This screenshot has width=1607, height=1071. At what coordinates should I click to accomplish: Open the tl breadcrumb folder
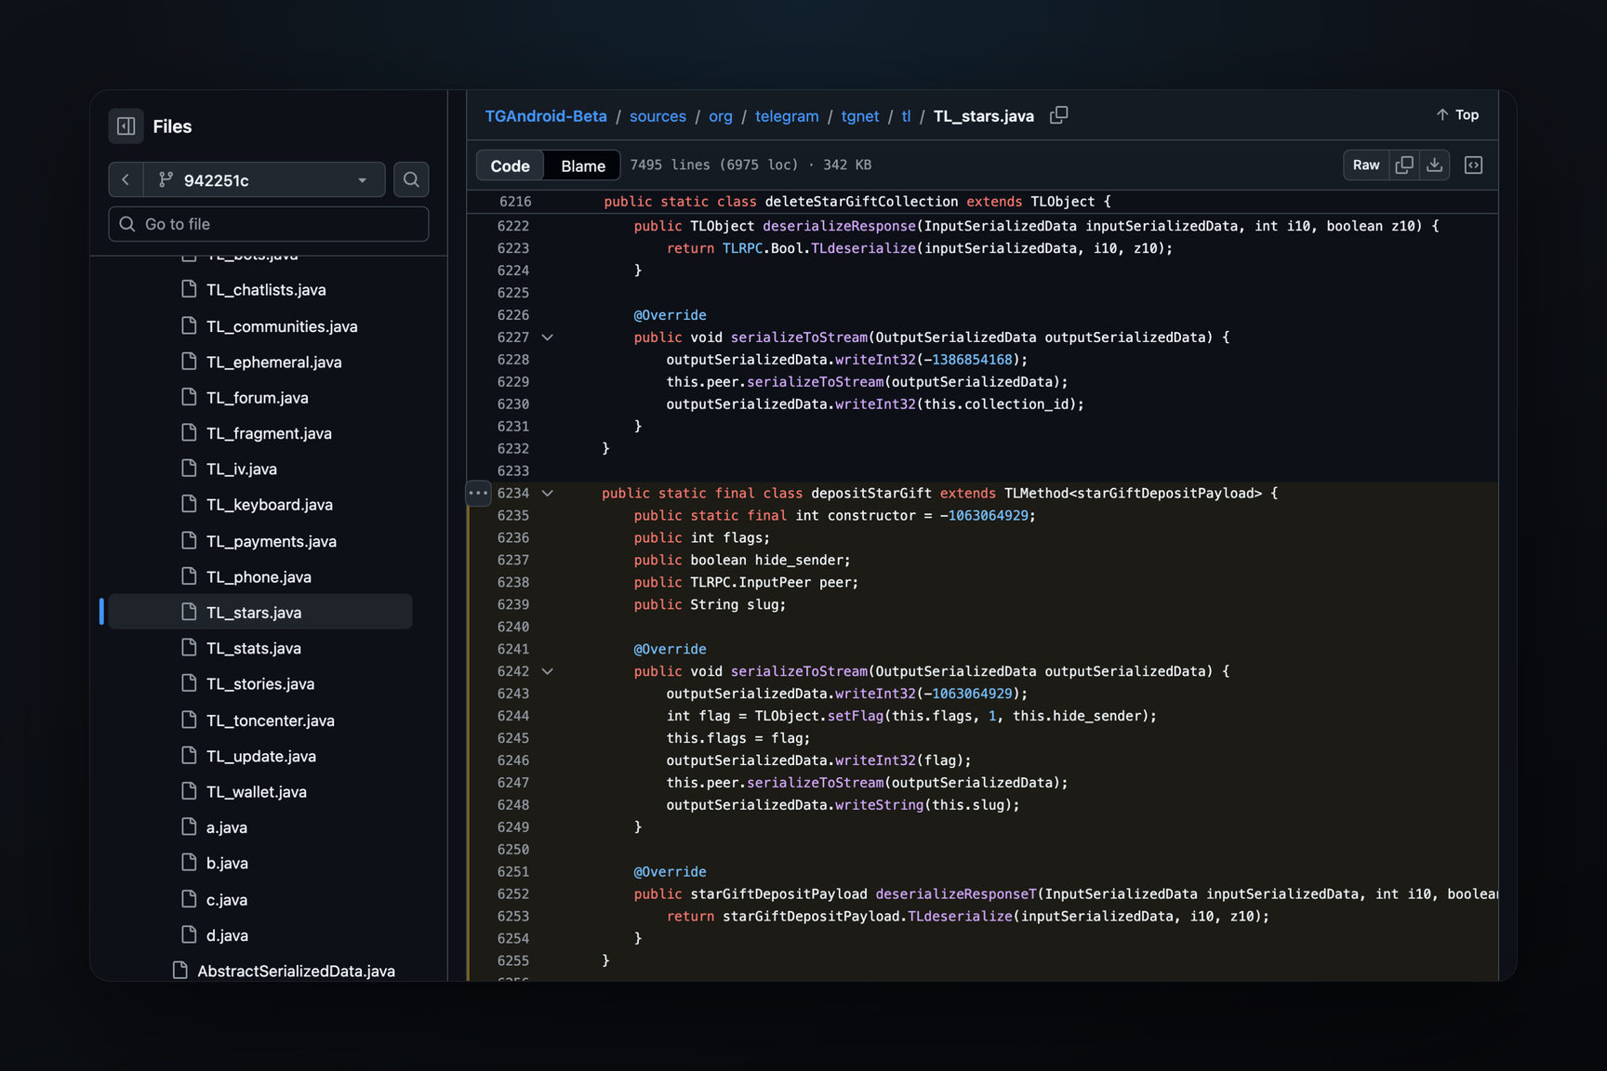(906, 116)
